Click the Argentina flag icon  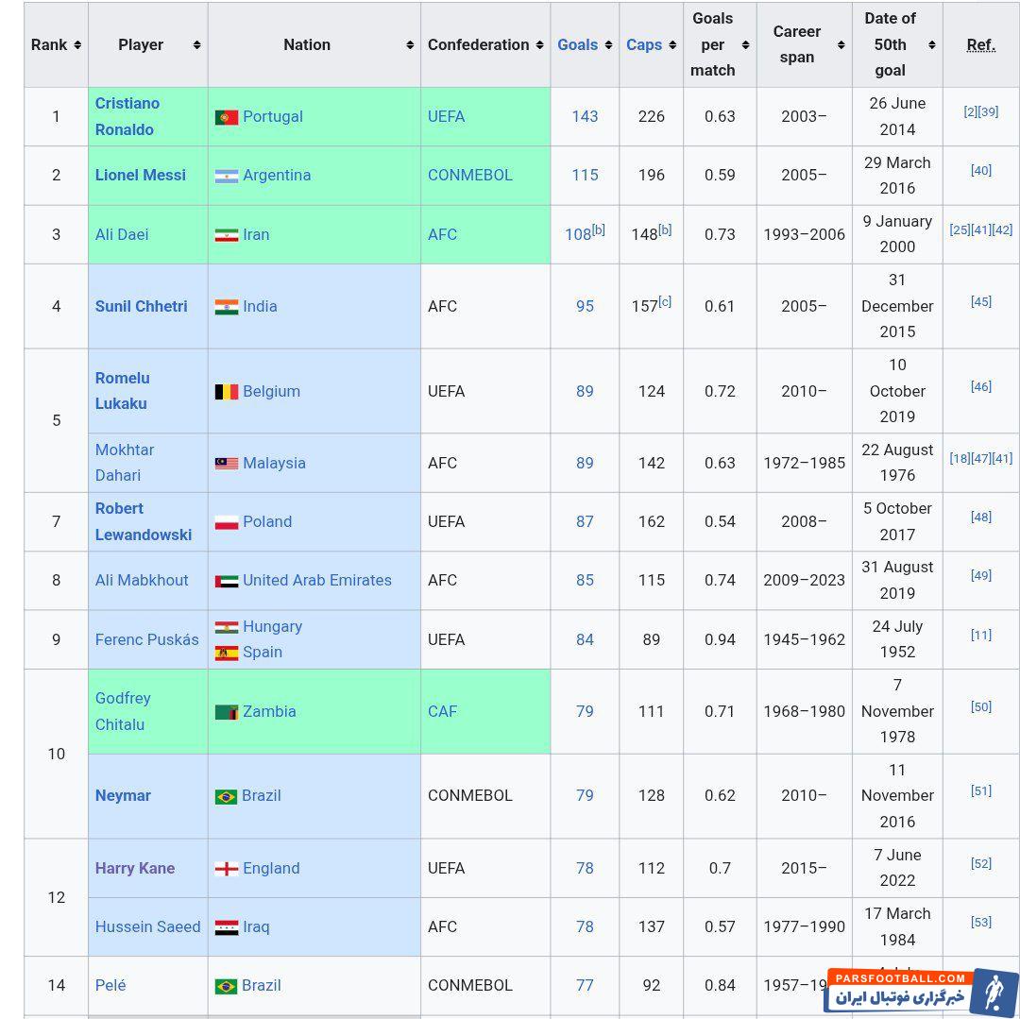coord(226,176)
